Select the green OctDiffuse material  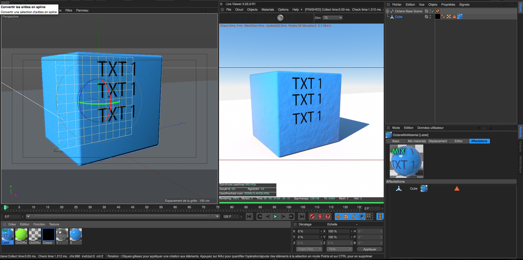tap(21, 236)
